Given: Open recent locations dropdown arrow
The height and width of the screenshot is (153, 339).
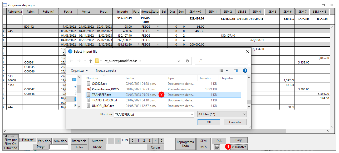Looking at the screenshot, I should pos(85,61).
